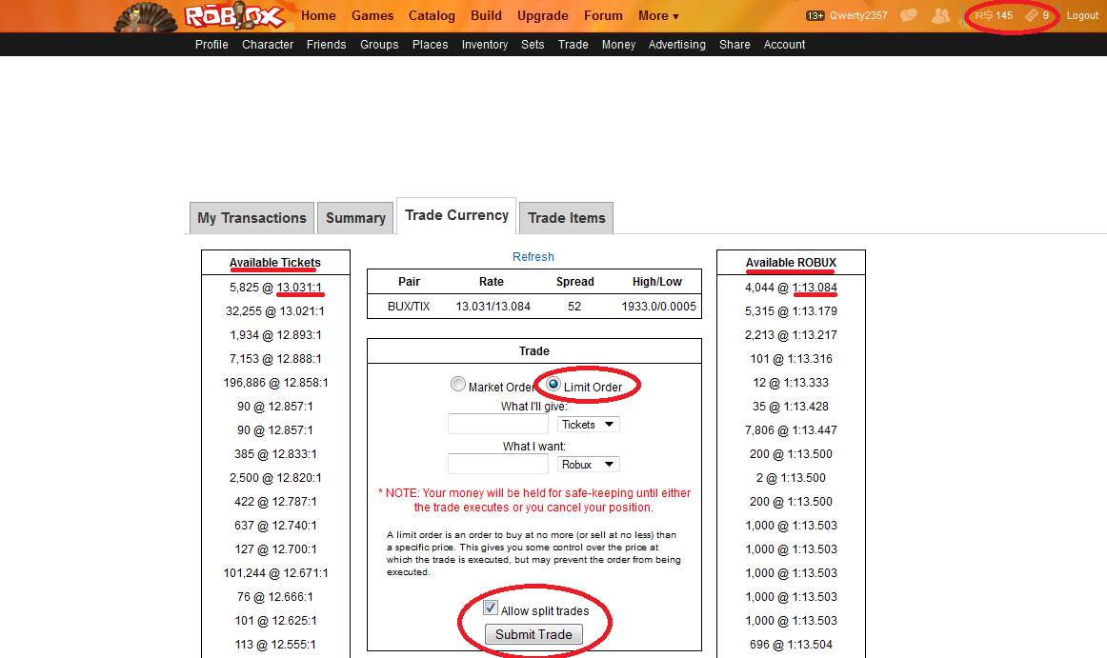Image resolution: width=1107 pixels, height=658 pixels.
Task: Focus the What I'll give input field
Action: [498, 425]
